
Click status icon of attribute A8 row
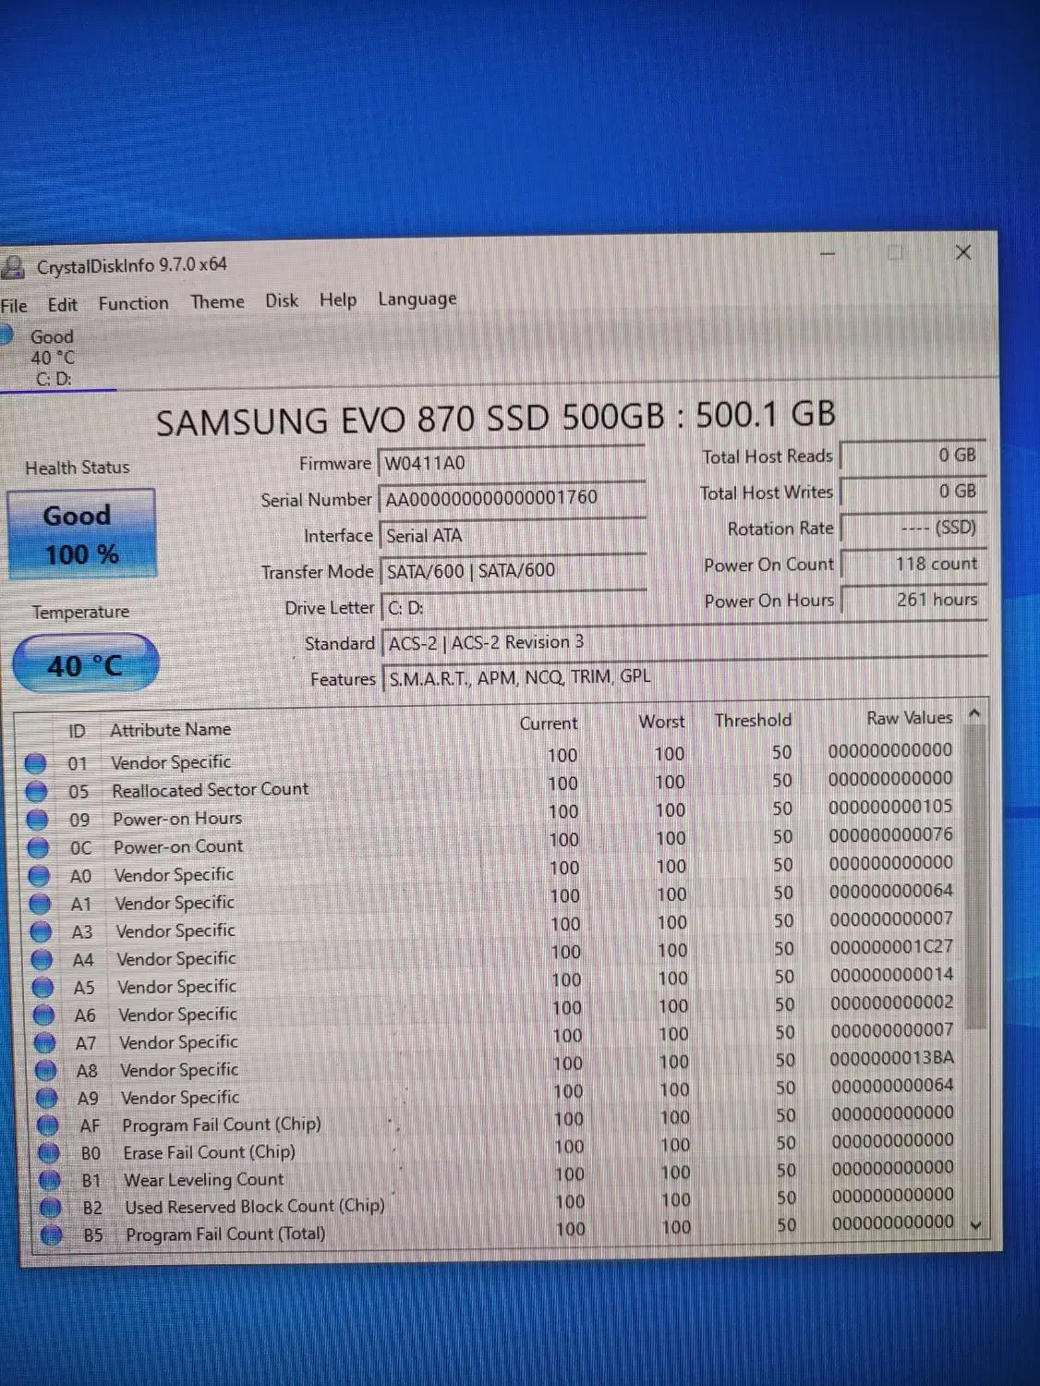pyautogui.click(x=45, y=1070)
